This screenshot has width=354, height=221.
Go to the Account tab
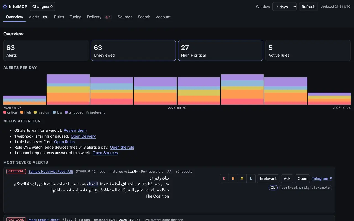click(163, 17)
